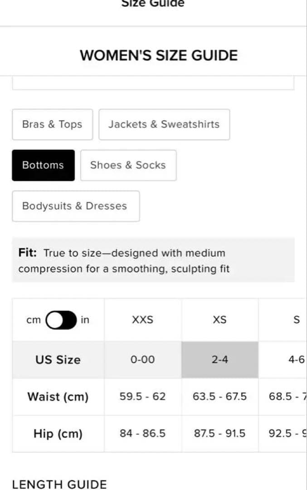
Task: Click the 0-00 US size cell
Action: point(142,360)
